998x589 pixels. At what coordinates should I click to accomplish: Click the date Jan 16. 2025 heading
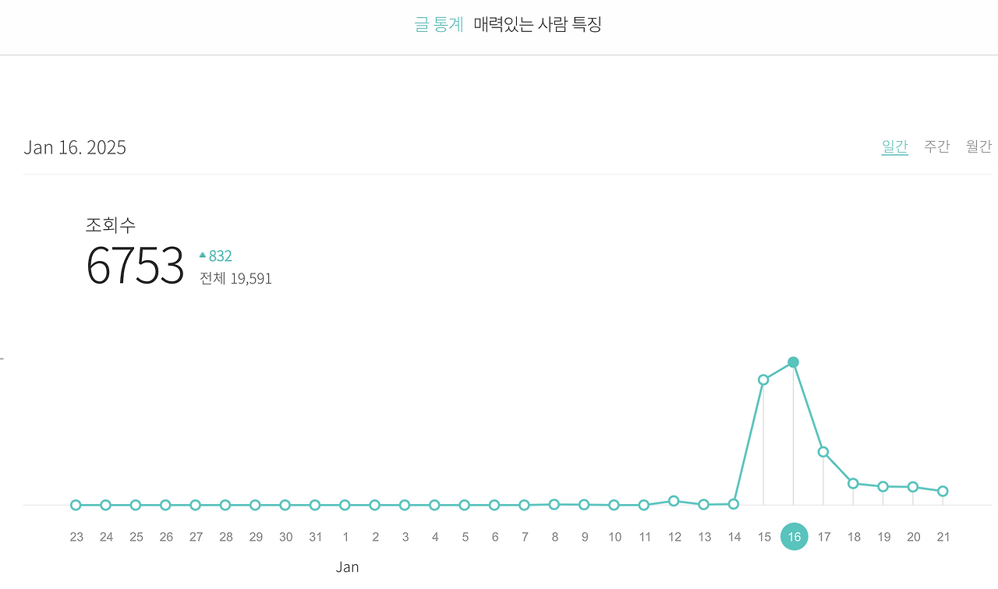[x=75, y=147]
